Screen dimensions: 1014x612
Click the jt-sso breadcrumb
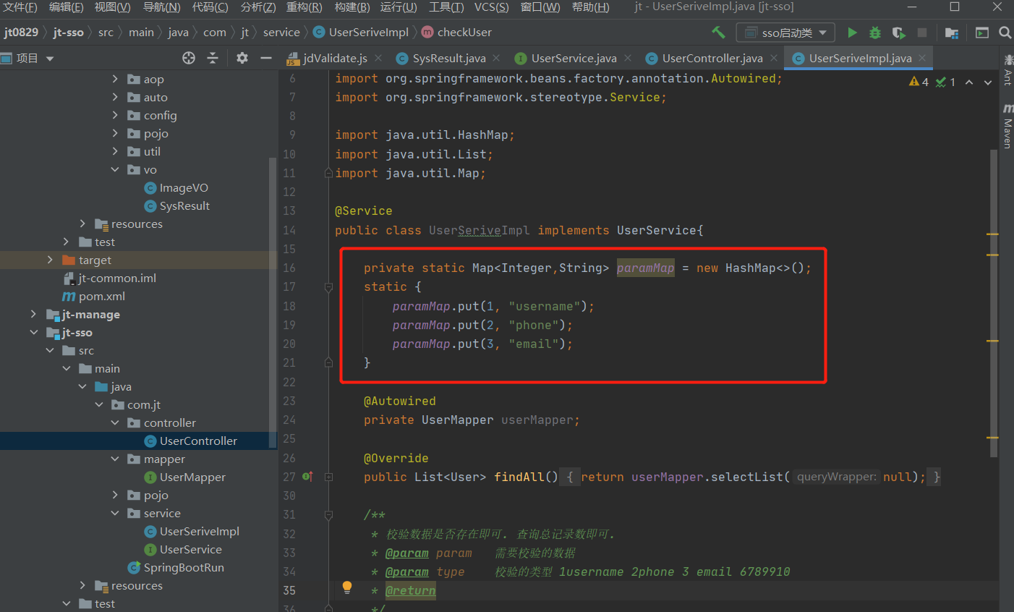[68, 33]
